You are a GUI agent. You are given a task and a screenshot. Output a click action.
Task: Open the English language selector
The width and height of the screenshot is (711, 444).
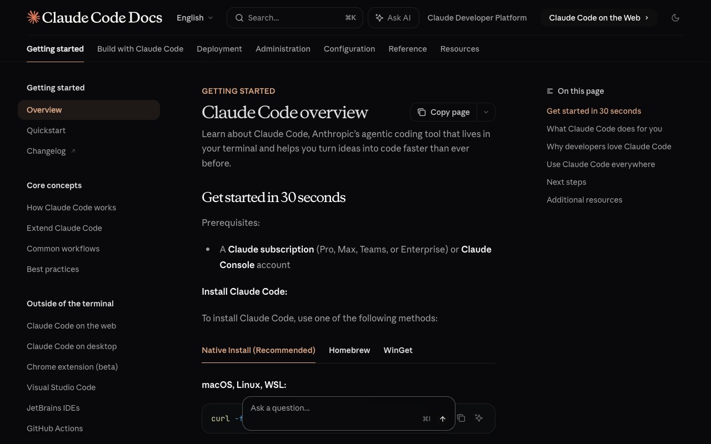click(194, 18)
